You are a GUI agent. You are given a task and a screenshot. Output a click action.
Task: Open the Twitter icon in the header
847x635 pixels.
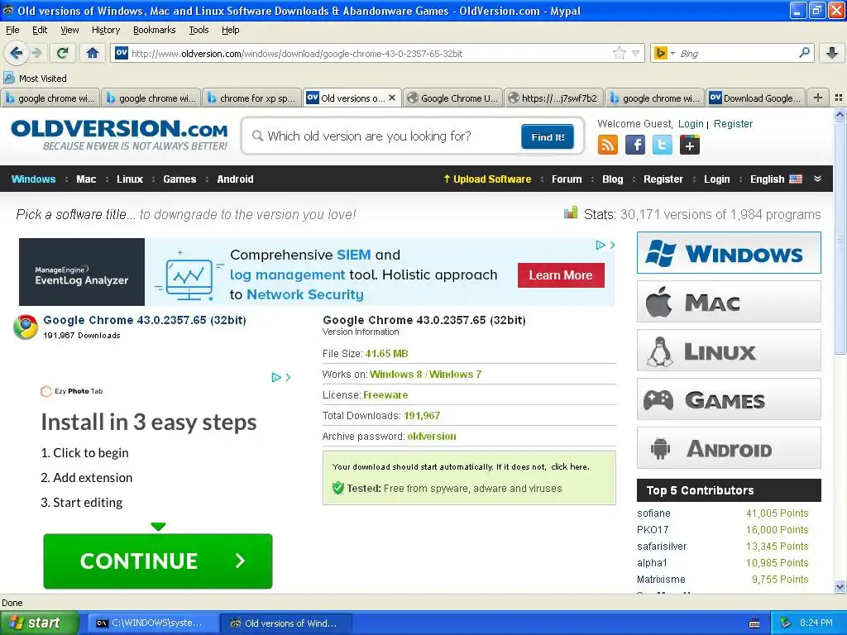pos(663,145)
